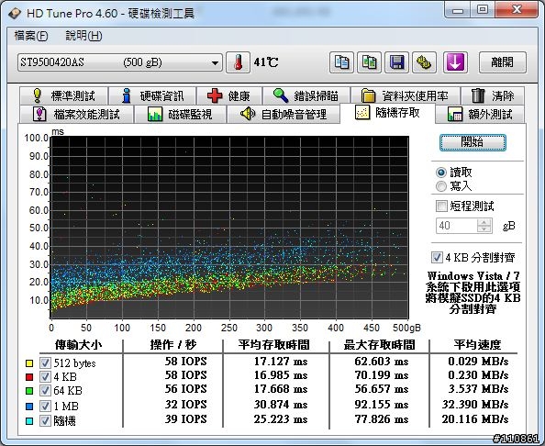This screenshot has width=545, height=446.
Task: Click the copy text to clipboard icon
Action: (x=341, y=62)
